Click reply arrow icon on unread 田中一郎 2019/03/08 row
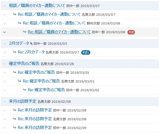The height and width of the screenshot is (134, 161). point(25,31)
